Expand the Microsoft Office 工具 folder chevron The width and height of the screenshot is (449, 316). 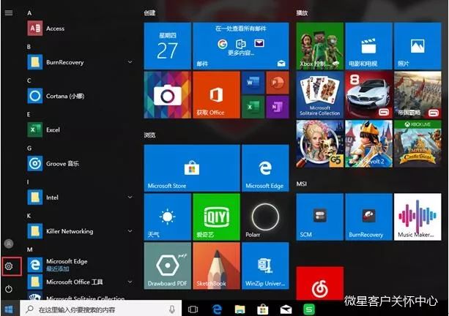(x=130, y=282)
